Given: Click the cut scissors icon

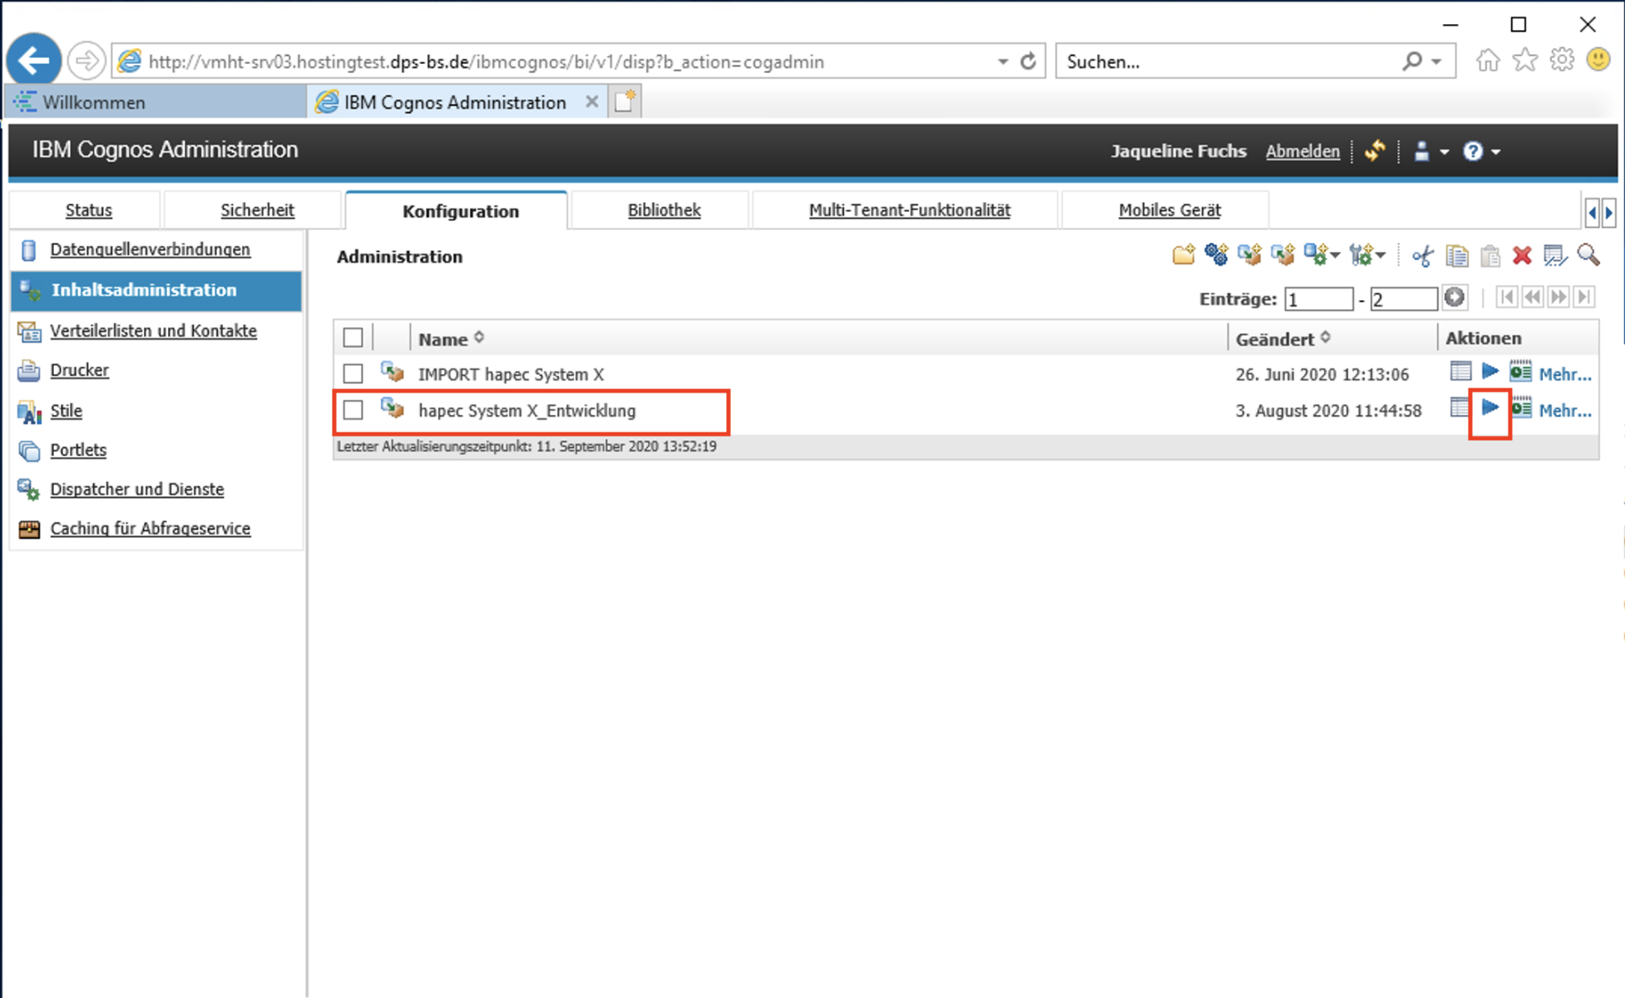Looking at the screenshot, I should tap(1423, 255).
